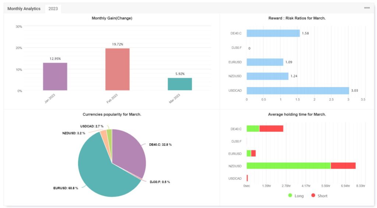
Task: Switch to the 2023 tab
Action: [x=53, y=8]
